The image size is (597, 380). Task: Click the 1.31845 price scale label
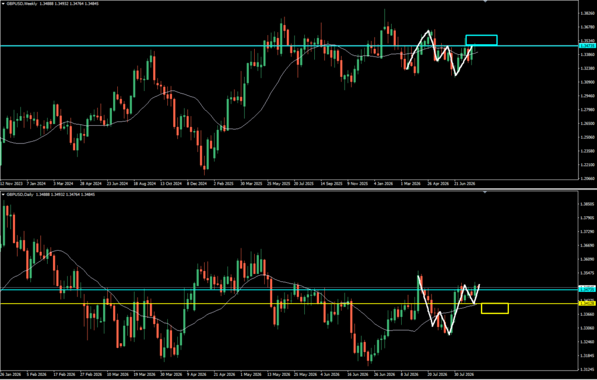(x=588, y=356)
